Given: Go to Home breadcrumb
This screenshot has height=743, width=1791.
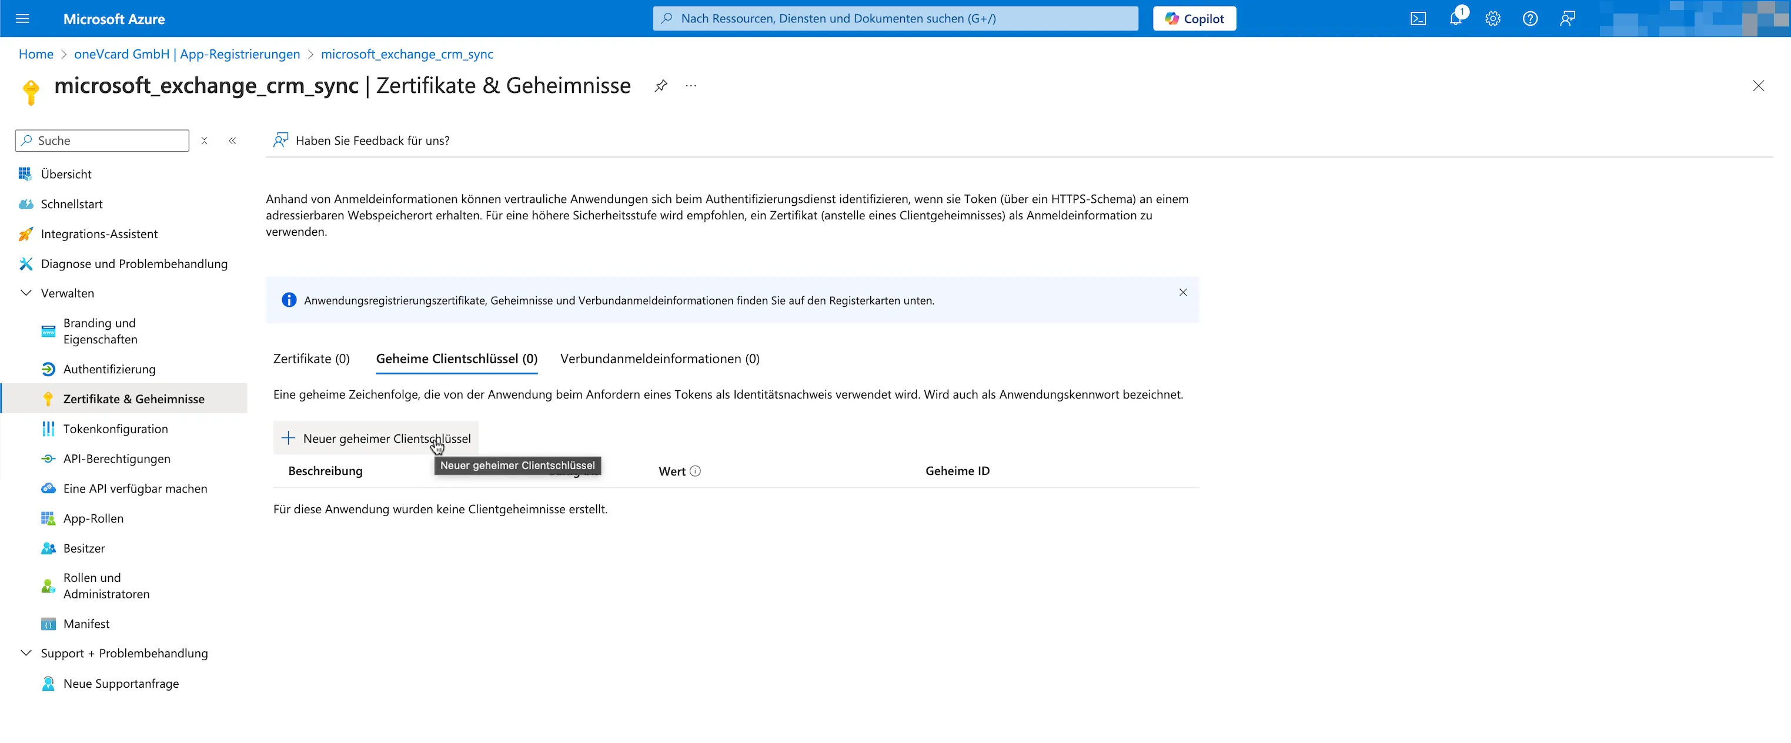Looking at the screenshot, I should [x=36, y=54].
